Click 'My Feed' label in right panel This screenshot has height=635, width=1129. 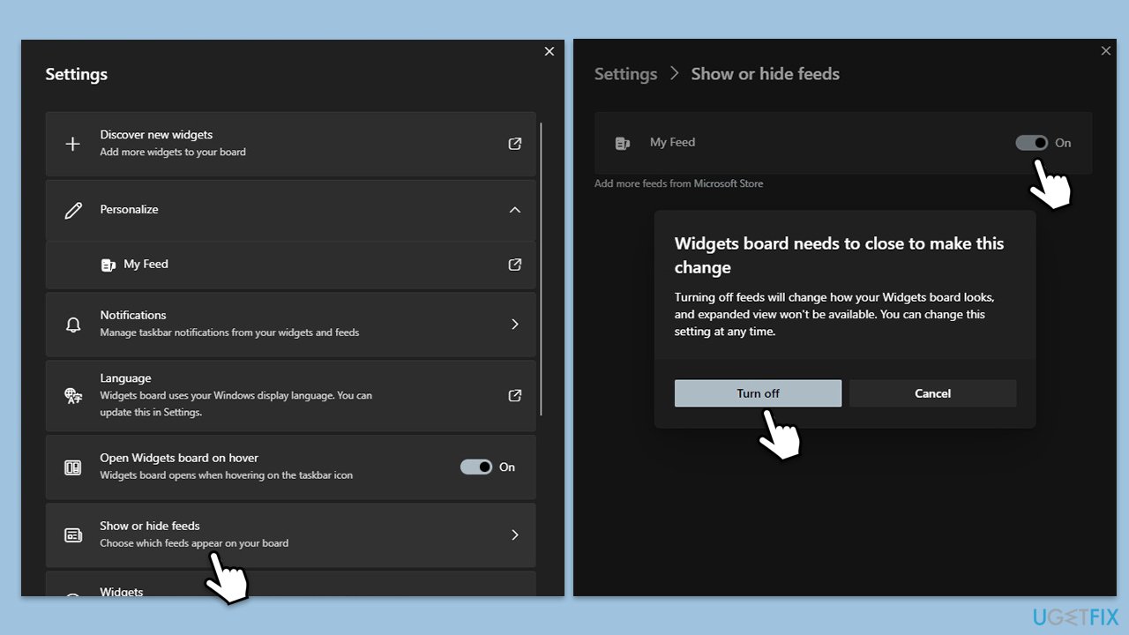tap(672, 142)
